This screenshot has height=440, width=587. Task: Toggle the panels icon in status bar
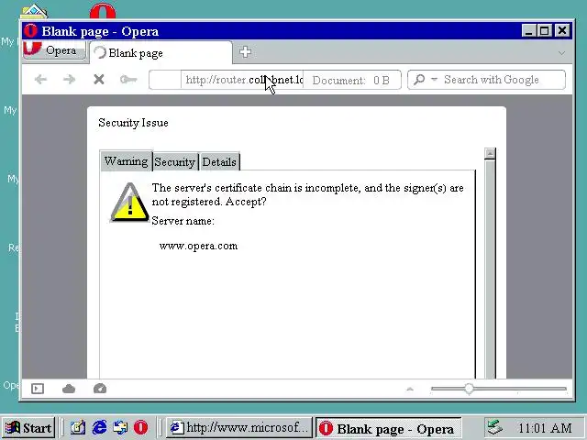(x=38, y=389)
